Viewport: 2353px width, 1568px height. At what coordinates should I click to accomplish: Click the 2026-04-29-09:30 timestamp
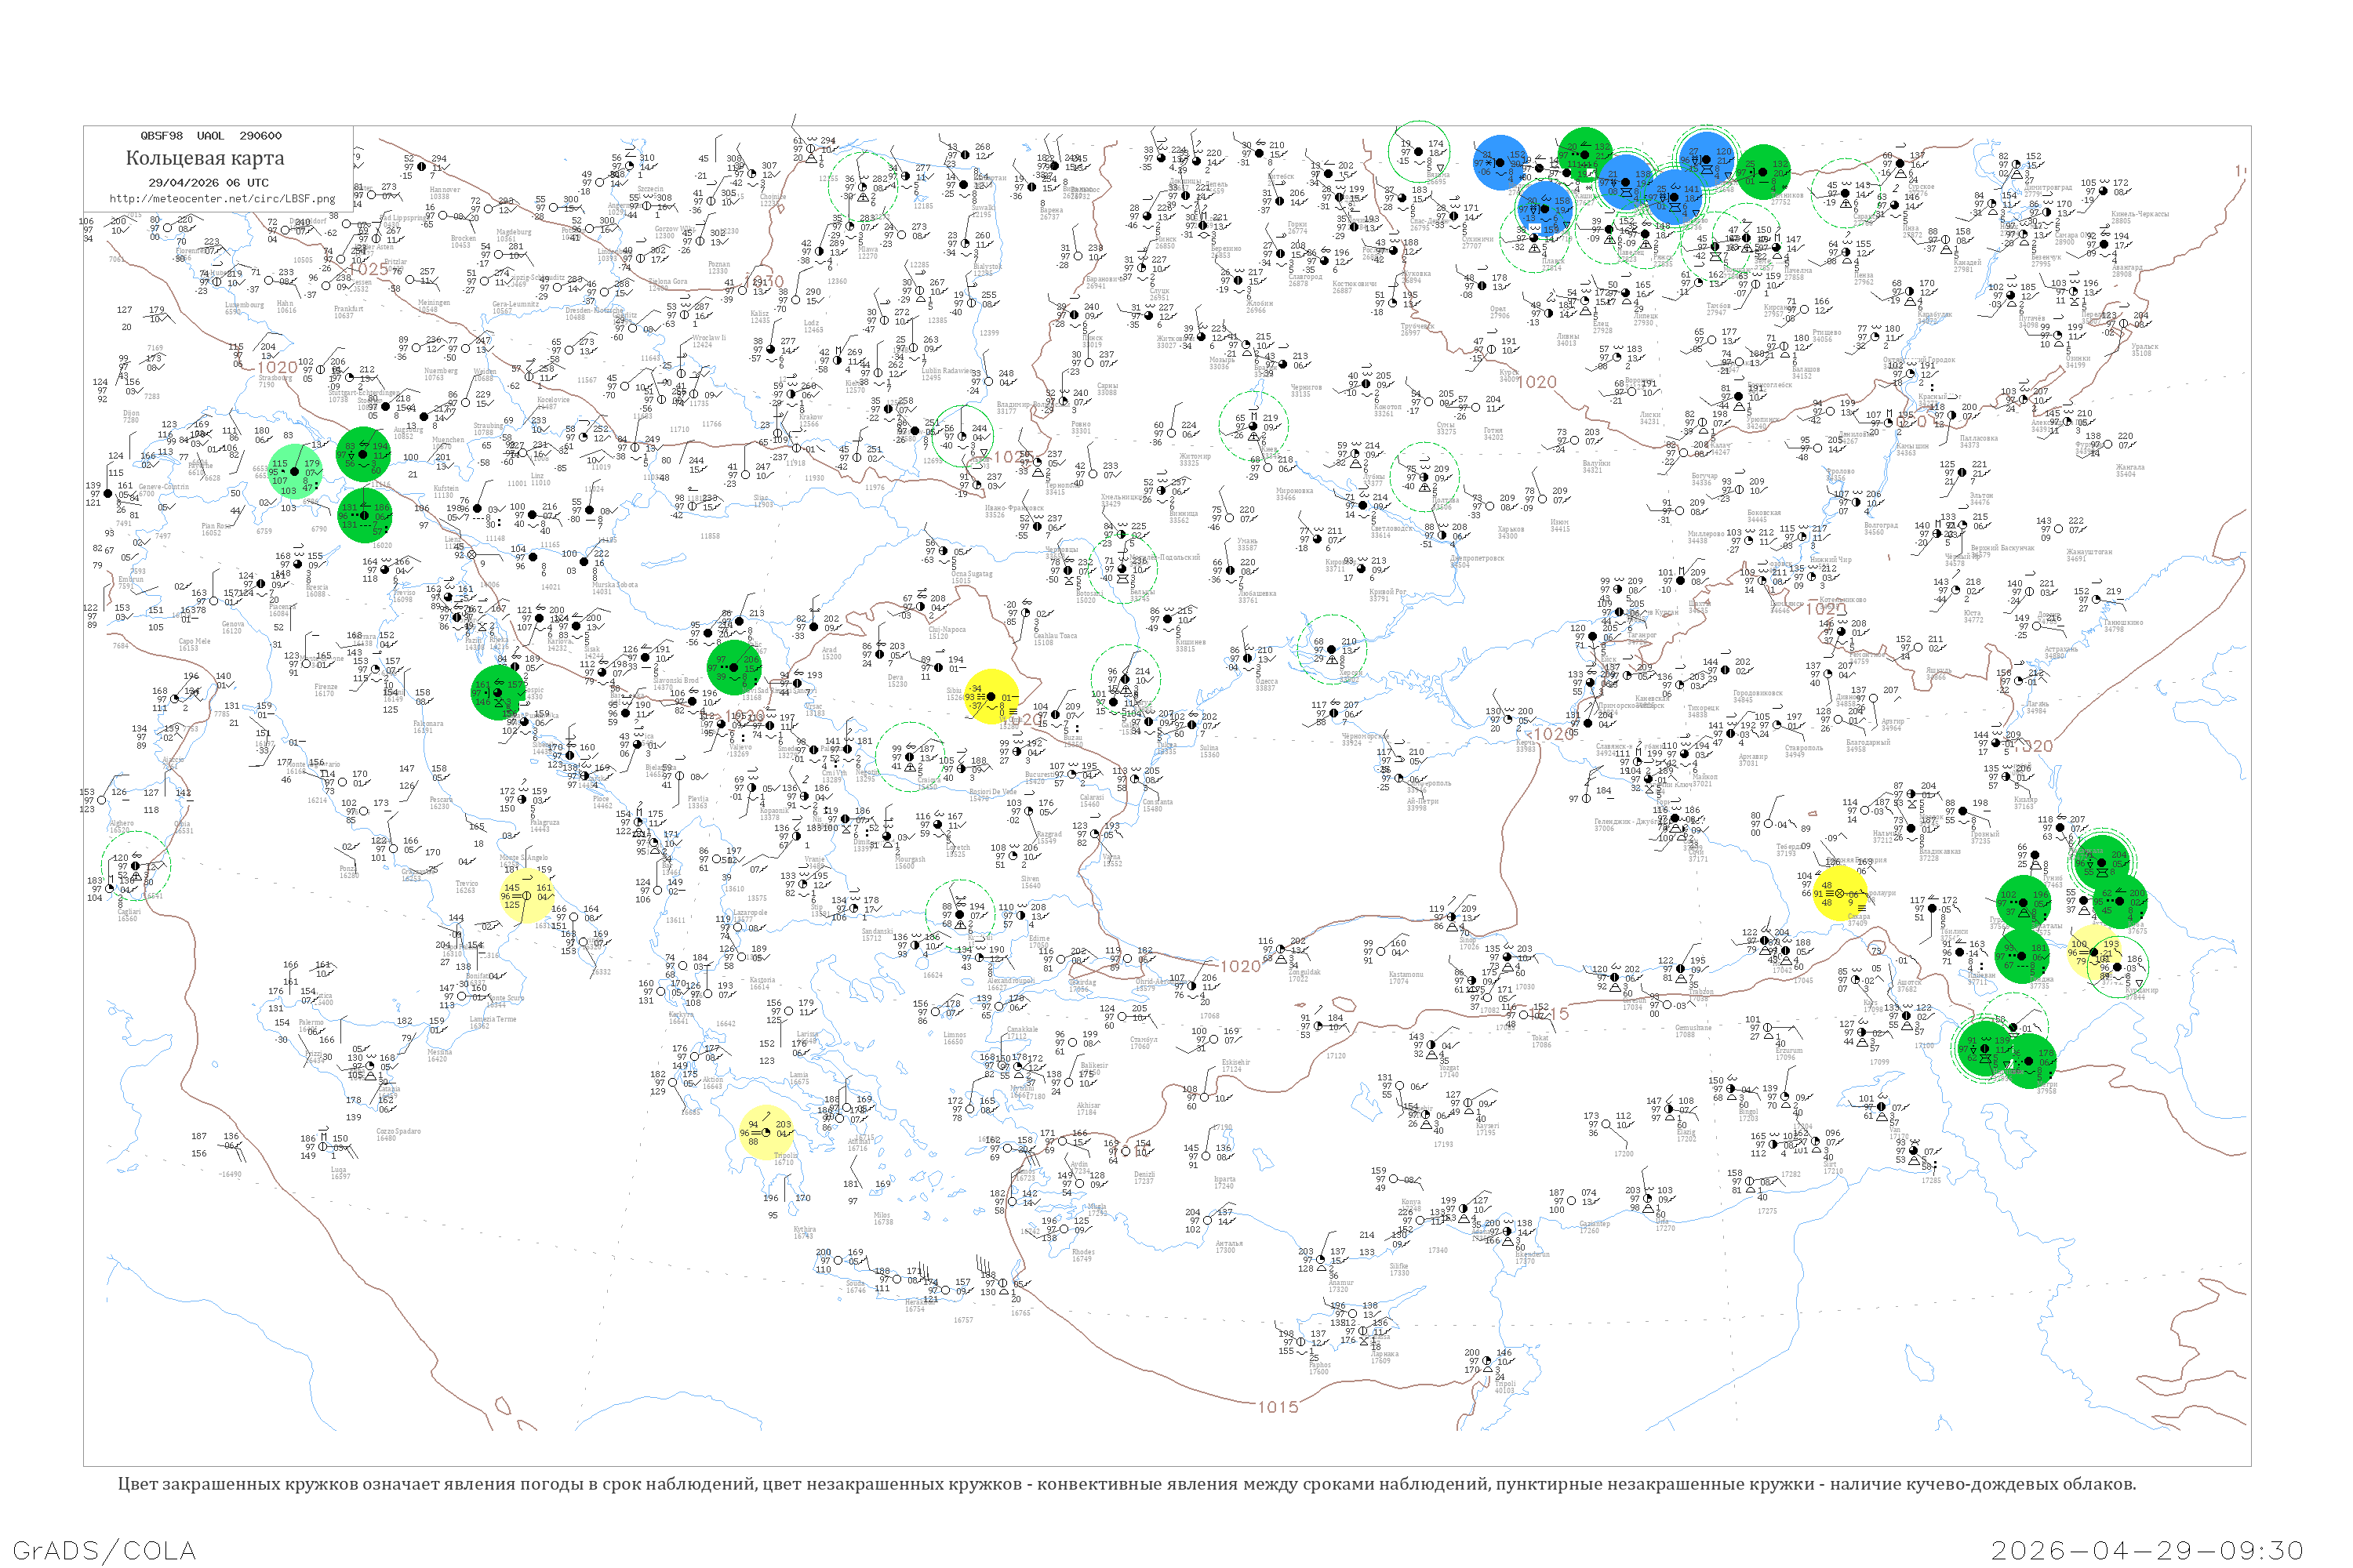point(2147,1550)
